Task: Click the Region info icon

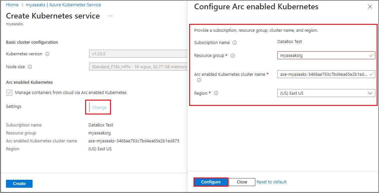Action: coord(216,93)
